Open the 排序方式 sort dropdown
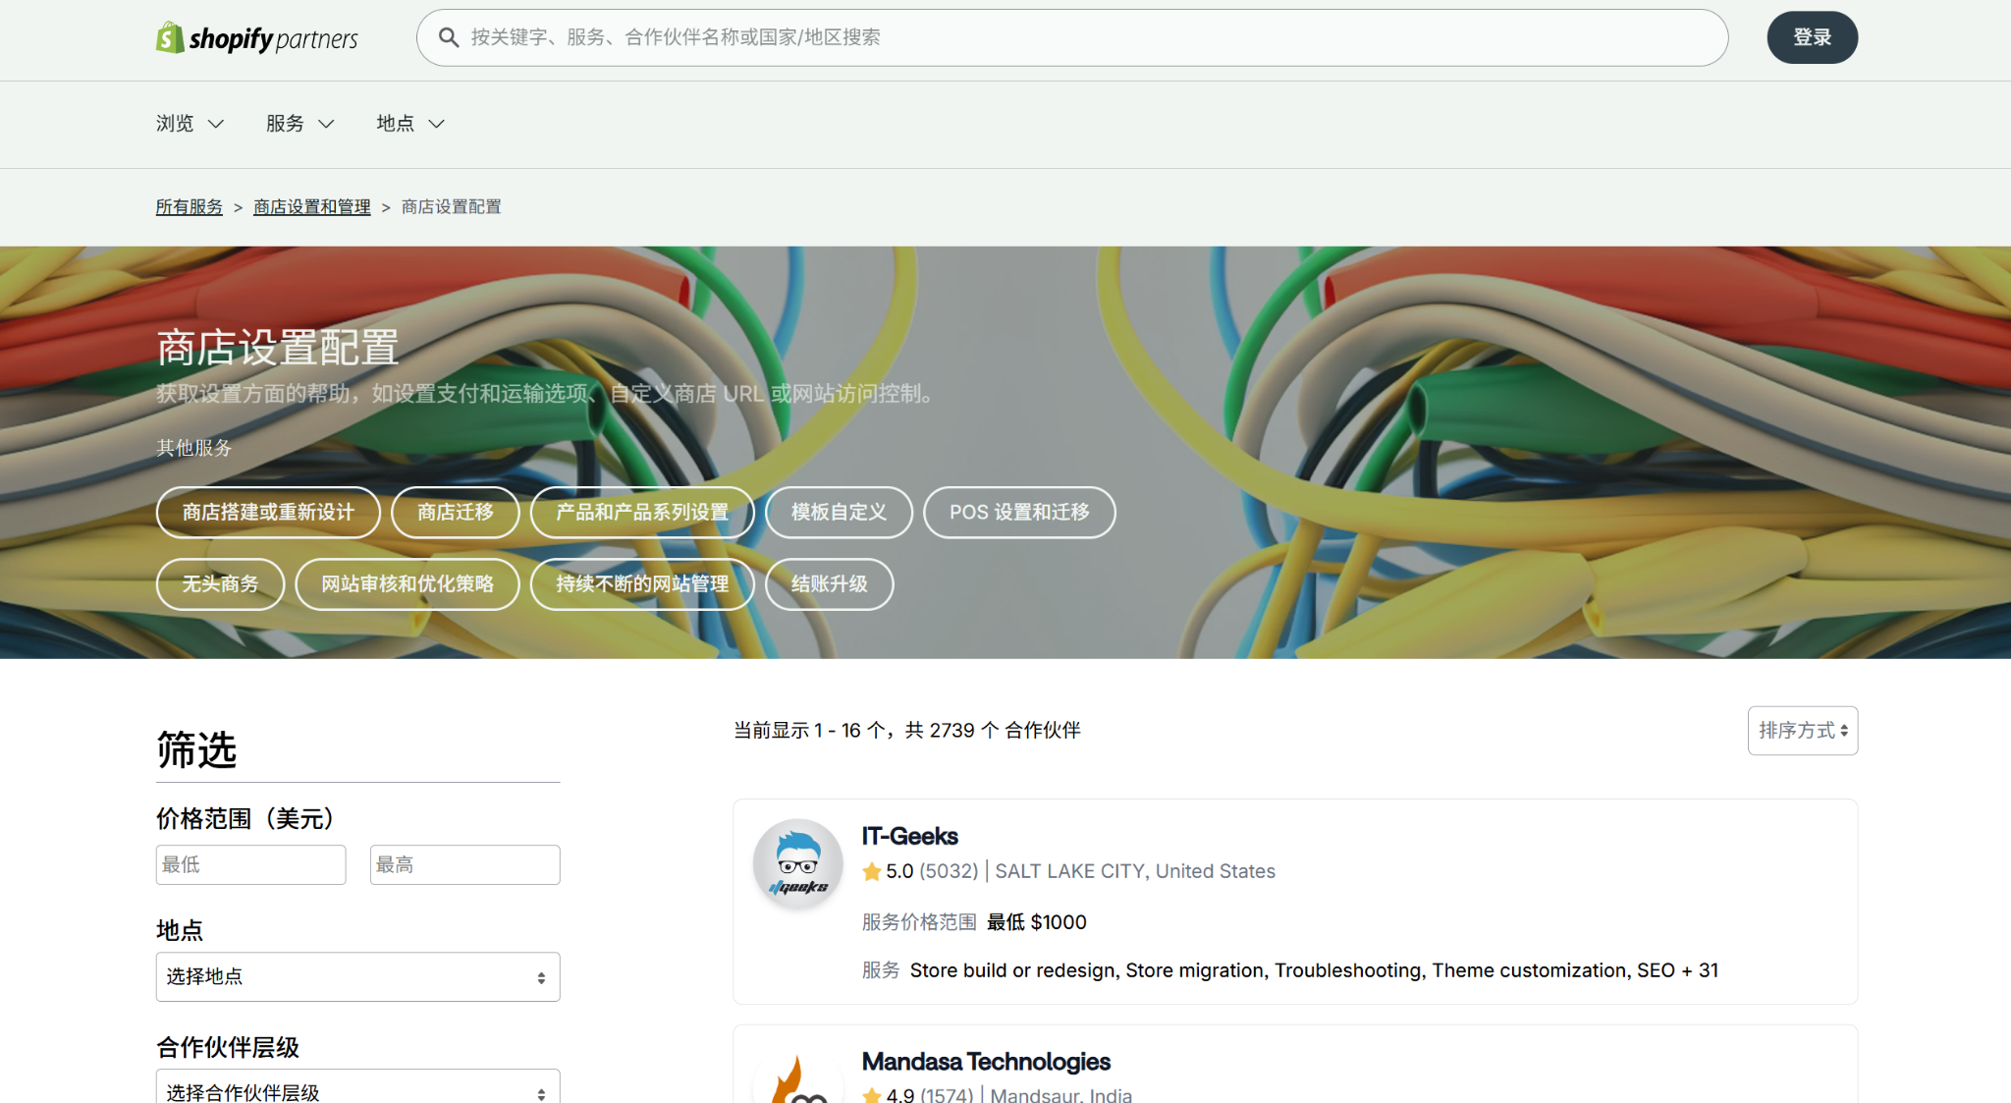 click(1802, 731)
